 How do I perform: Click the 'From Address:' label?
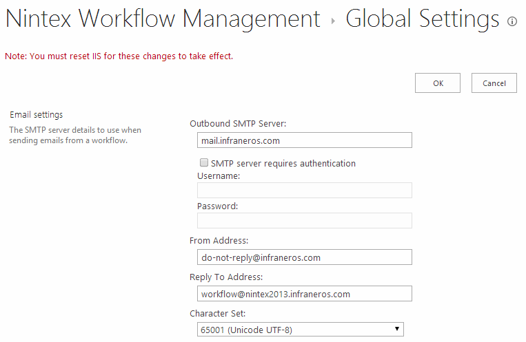click(219, 241)
